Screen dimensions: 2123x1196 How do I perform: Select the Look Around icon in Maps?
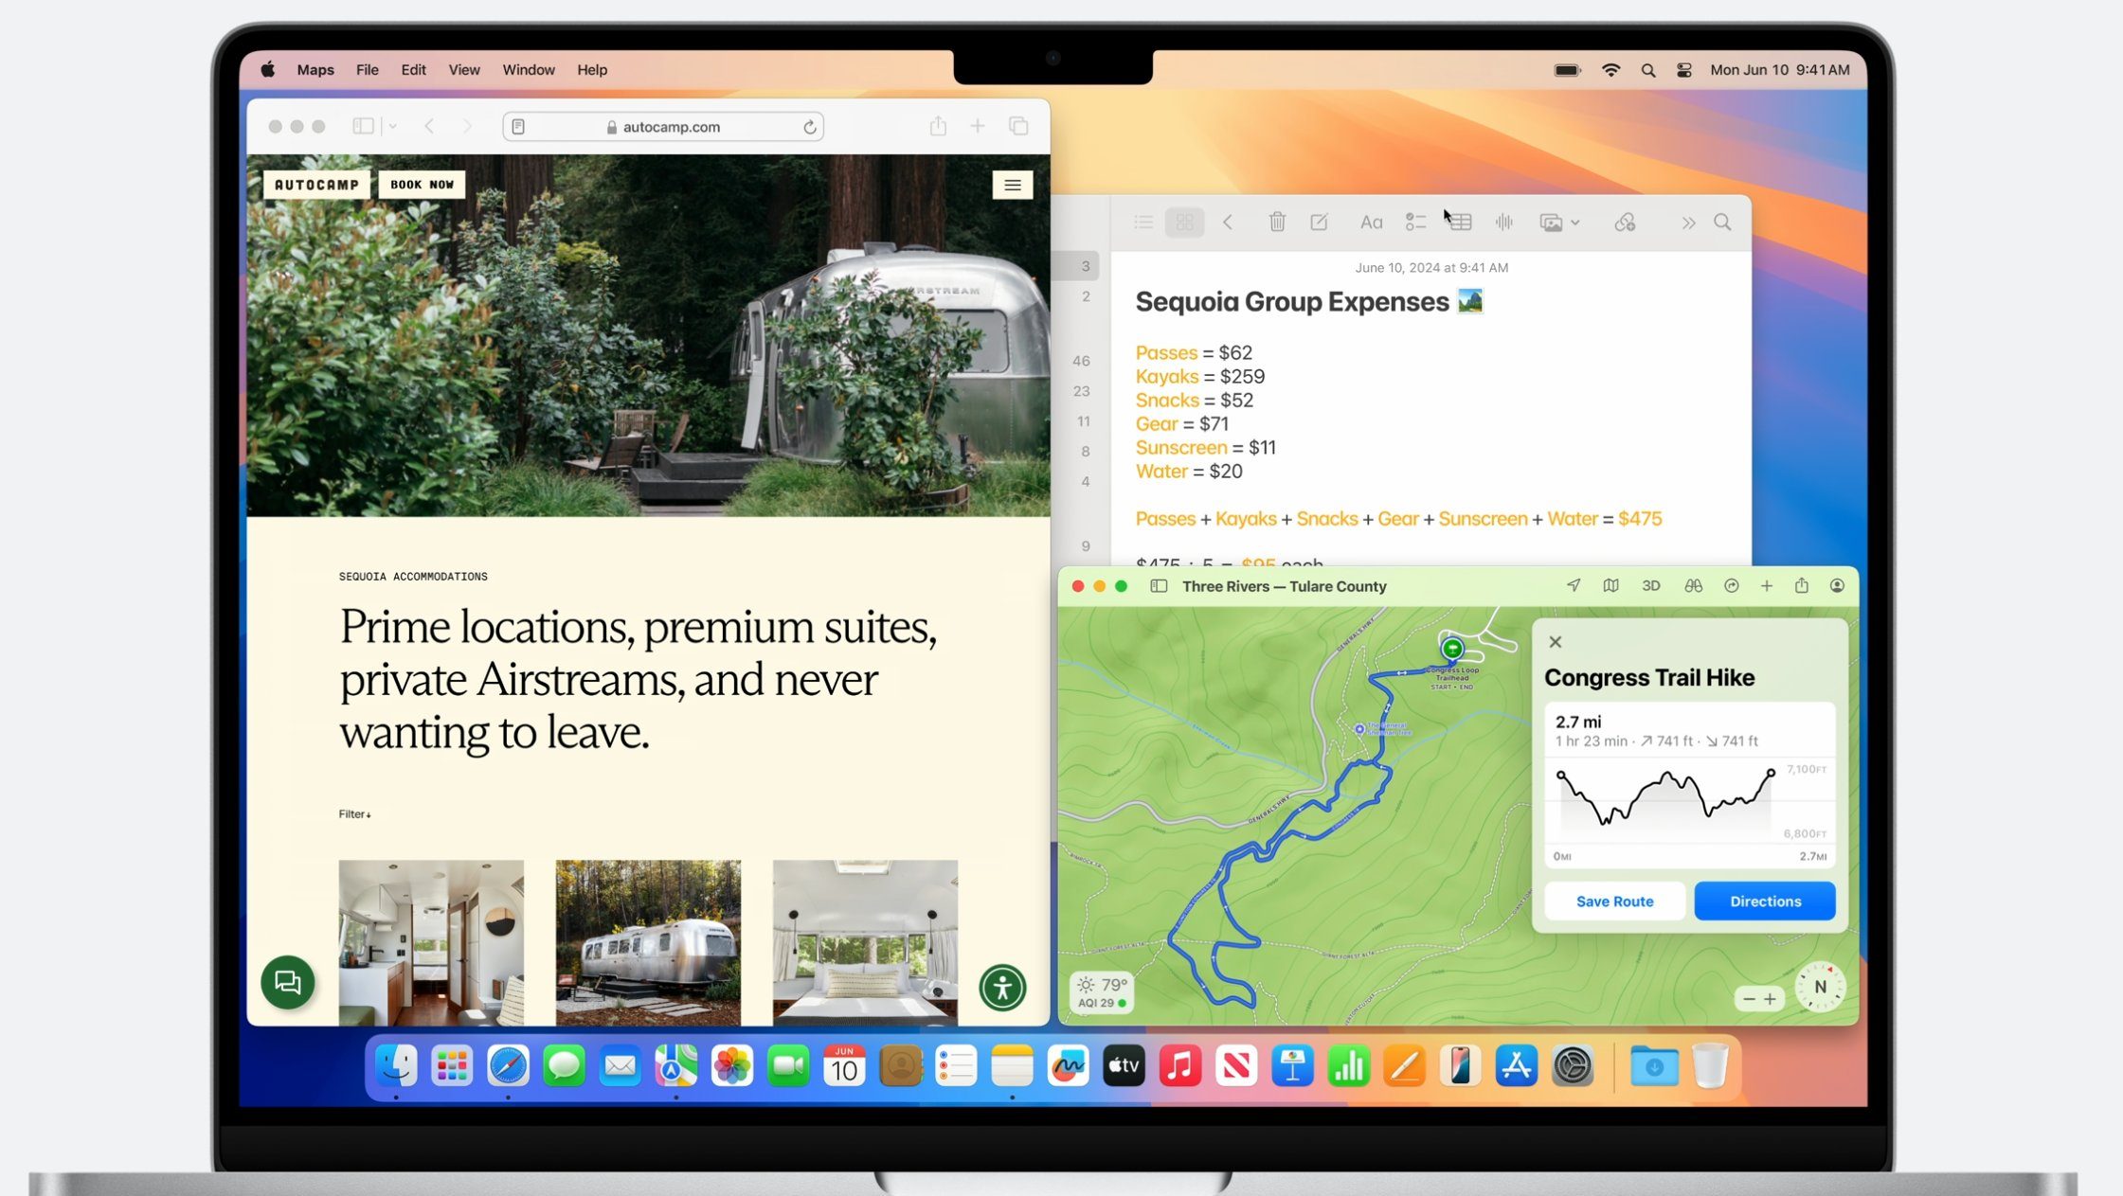tap(1690, 585)
